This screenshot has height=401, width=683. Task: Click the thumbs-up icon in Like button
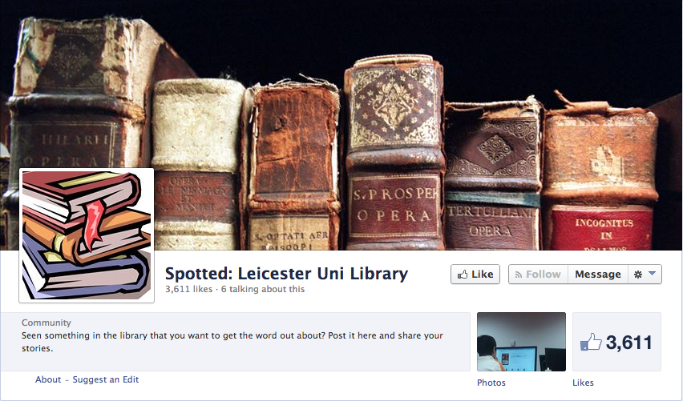point(463,275)
